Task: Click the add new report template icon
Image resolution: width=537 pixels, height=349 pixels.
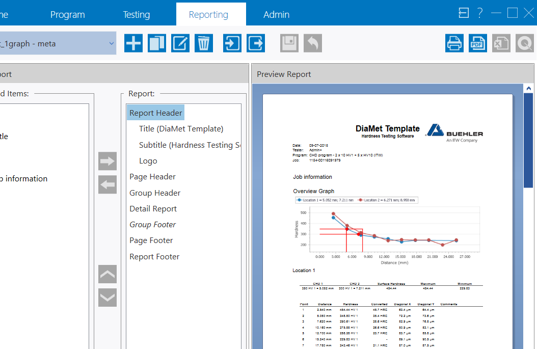Action: [133, 43]
